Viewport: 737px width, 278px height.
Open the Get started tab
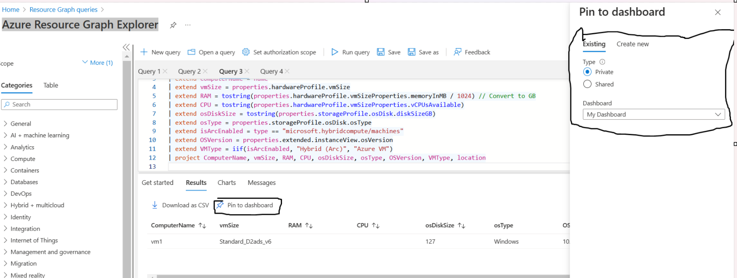tap(158, 183)
